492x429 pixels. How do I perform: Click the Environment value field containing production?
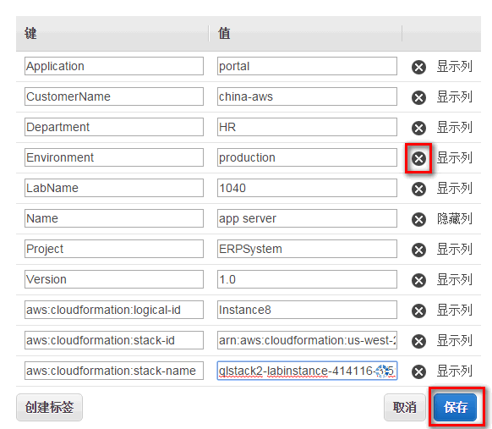point(307,157)
